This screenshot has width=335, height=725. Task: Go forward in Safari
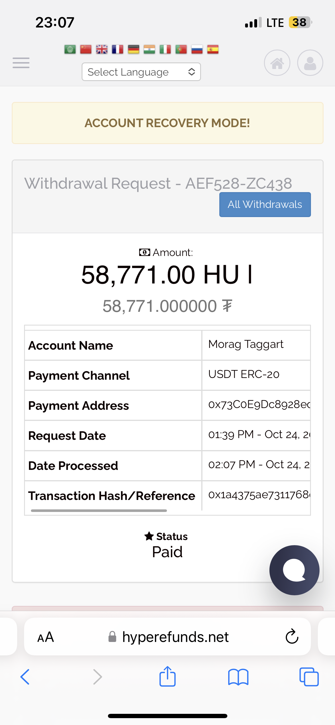pyautogui.click(x=98, y=677)
